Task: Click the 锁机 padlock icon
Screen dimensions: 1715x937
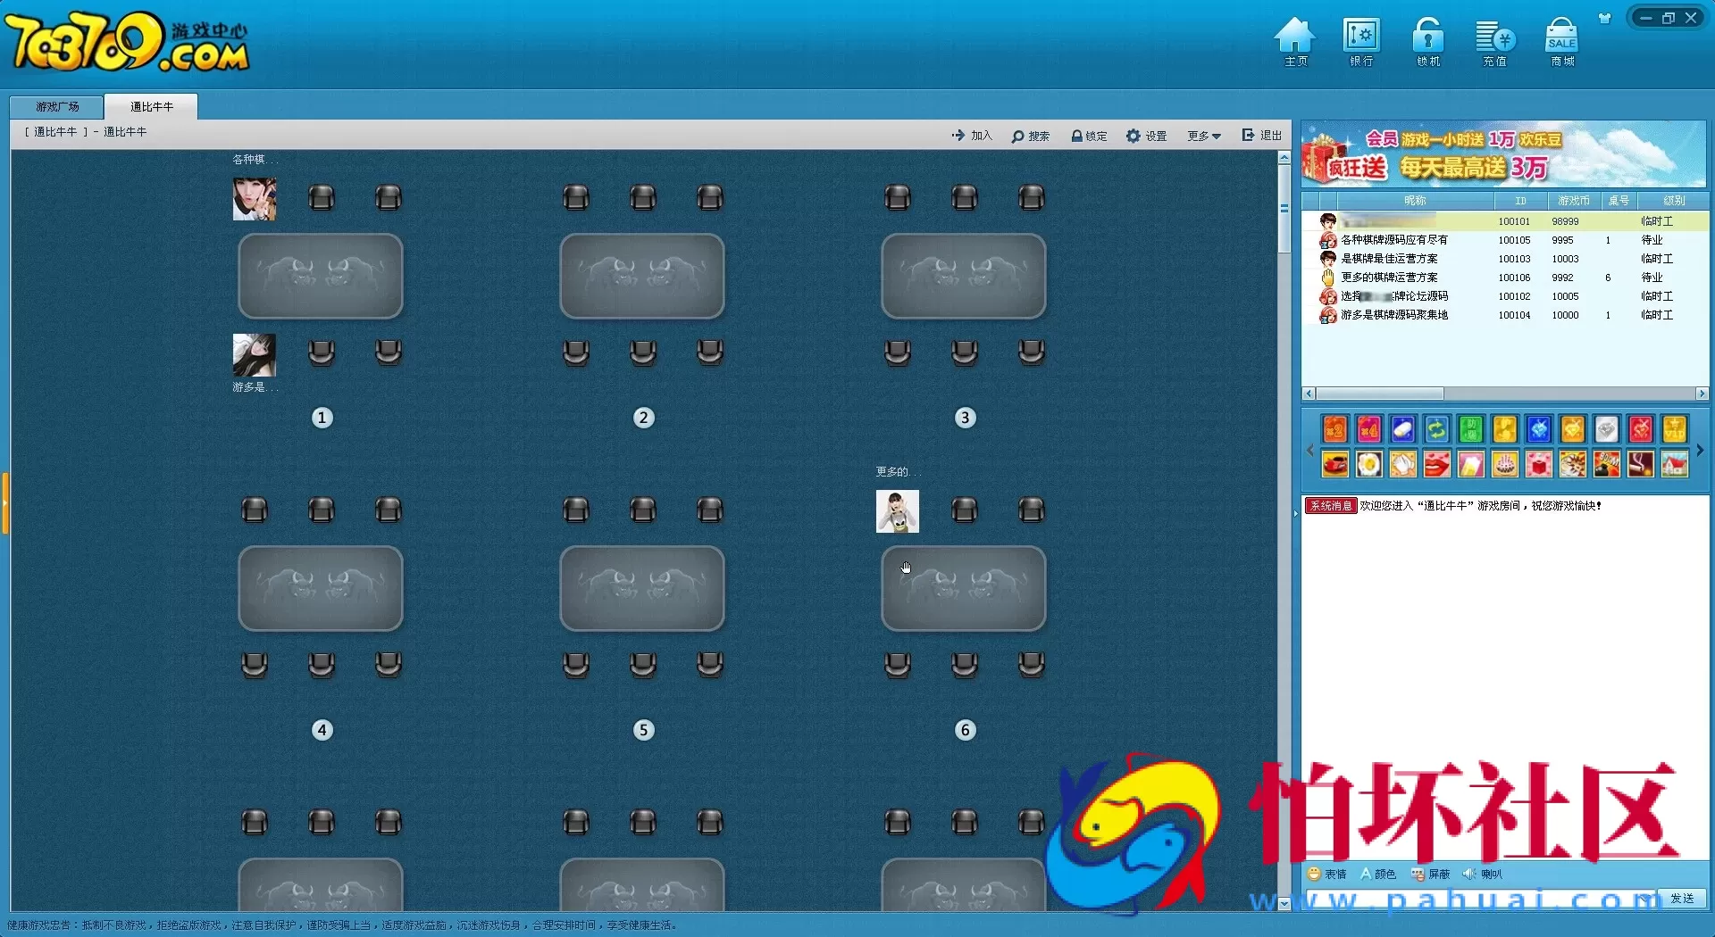Action: [x=1427, y=40]
